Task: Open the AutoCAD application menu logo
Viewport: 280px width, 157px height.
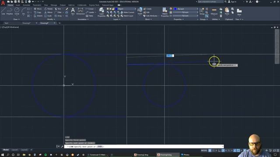Action: coord(3,3)
